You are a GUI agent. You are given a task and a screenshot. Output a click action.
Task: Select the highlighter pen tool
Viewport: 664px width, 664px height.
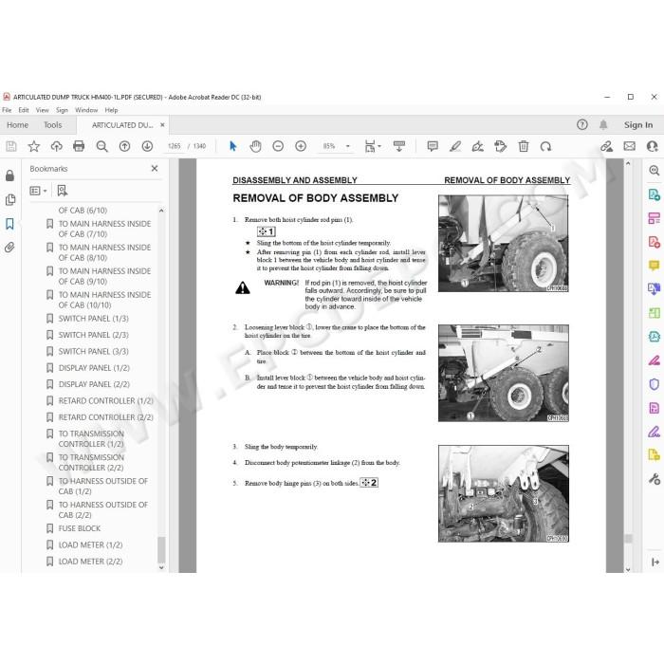[x=455, y=146]
